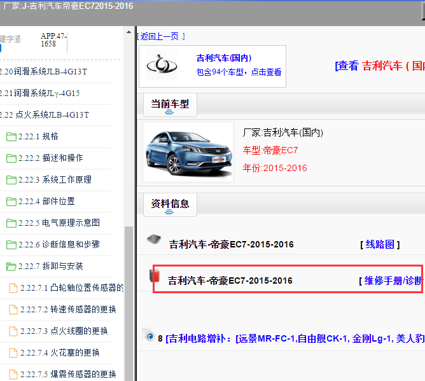This screenshot has width=425, height=381.
Task: Click document icon for 2.22.7.4 火花塞的更换
Action: click(13, 353)
